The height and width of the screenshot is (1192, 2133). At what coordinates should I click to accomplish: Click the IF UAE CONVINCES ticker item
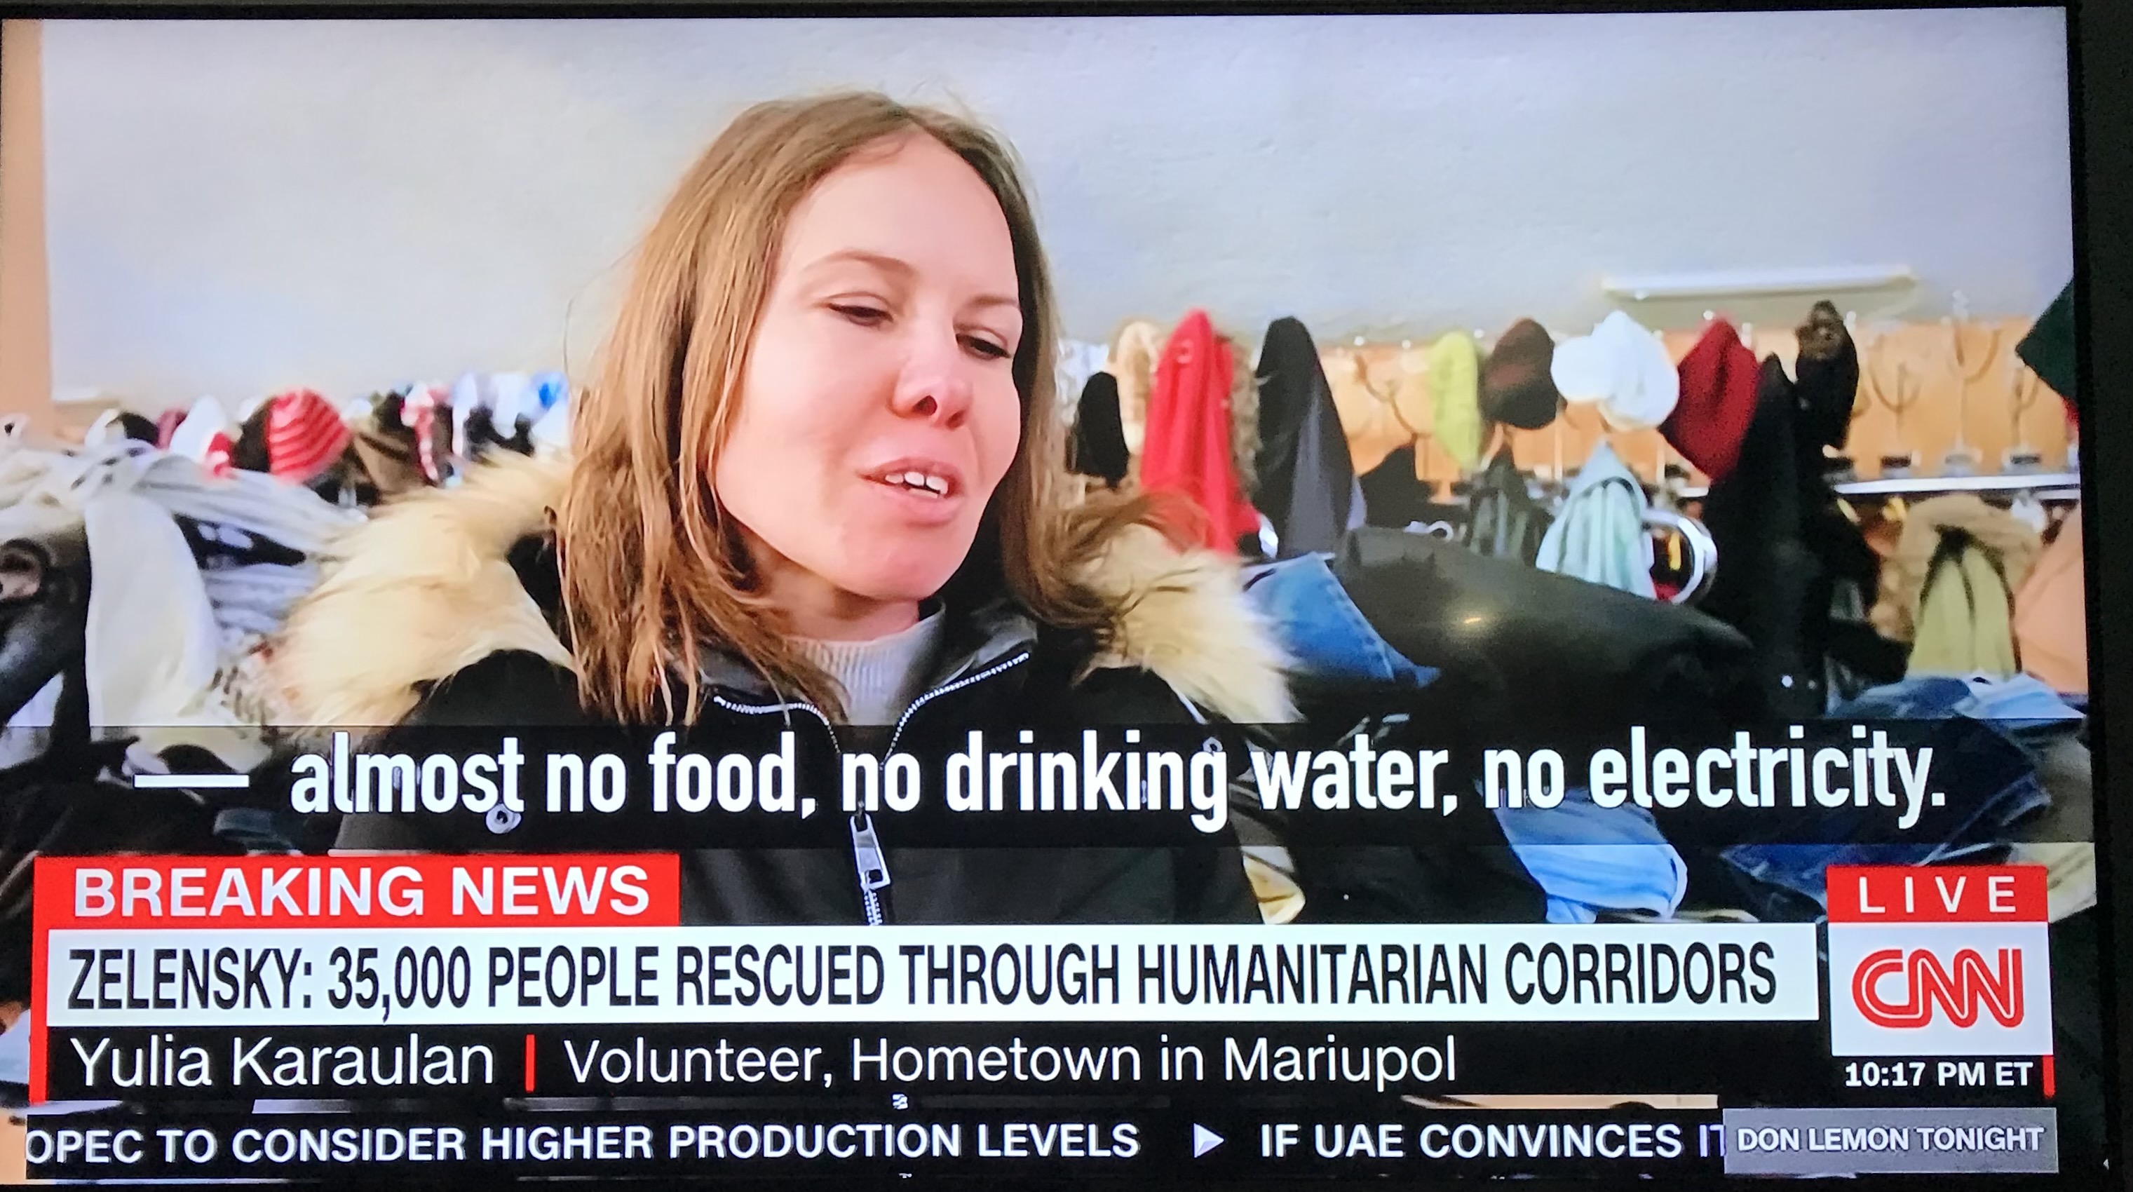pos(1491,1142)
